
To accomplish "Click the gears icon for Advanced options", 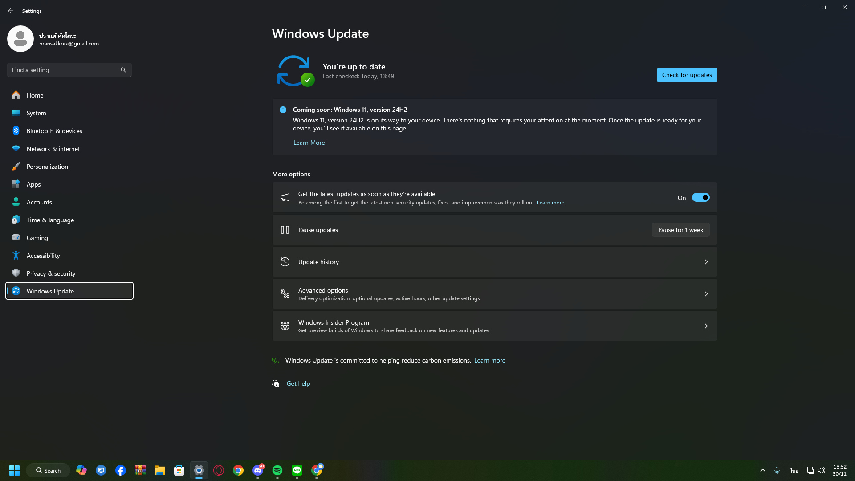I will [x=285, y=294].
